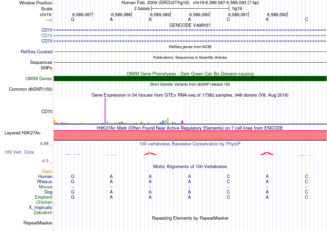Click the blue PhyloP mark under the G base
Image resolution: width=327 pixels, height=231 pixels.
coord(73,154)
